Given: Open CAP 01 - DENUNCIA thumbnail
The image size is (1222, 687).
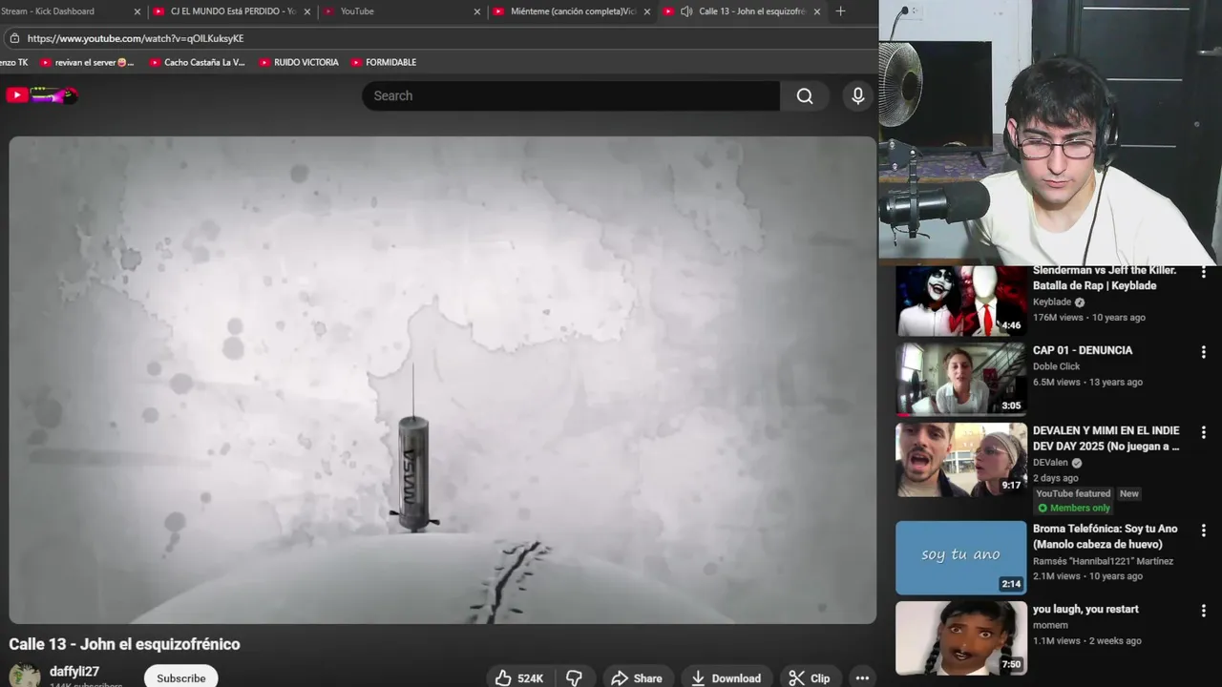Looking at the screenshot, I should point(961,379).
